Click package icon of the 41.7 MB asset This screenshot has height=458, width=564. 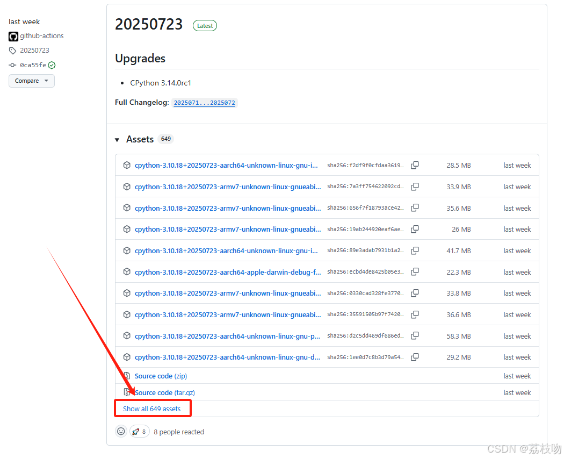click(x=127, y=251)
